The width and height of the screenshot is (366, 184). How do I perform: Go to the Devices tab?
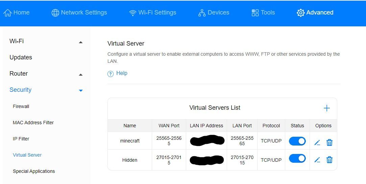tap(214, 13)
